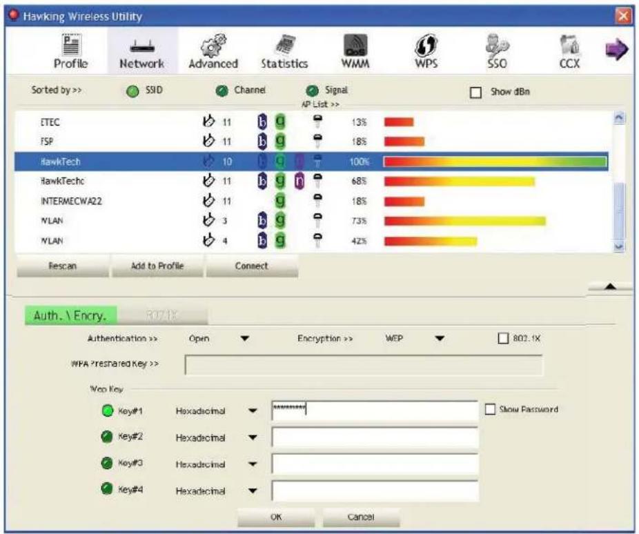Click the 802.11b icon in WLAN channel 4 row
This screenshot has width=639, height=534.
[x=262, y=240]
